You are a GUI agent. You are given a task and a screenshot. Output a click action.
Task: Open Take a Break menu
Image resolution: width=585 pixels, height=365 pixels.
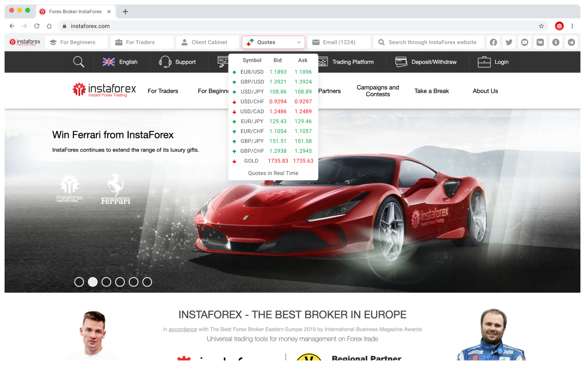pyautogui.click(x=432, y=91)
